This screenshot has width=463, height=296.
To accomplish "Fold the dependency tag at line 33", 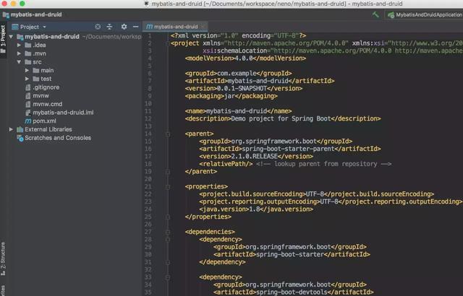I will coord(167,277).
